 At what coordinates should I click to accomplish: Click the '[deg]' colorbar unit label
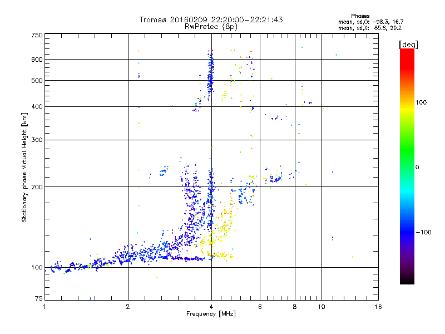point(408,45)
